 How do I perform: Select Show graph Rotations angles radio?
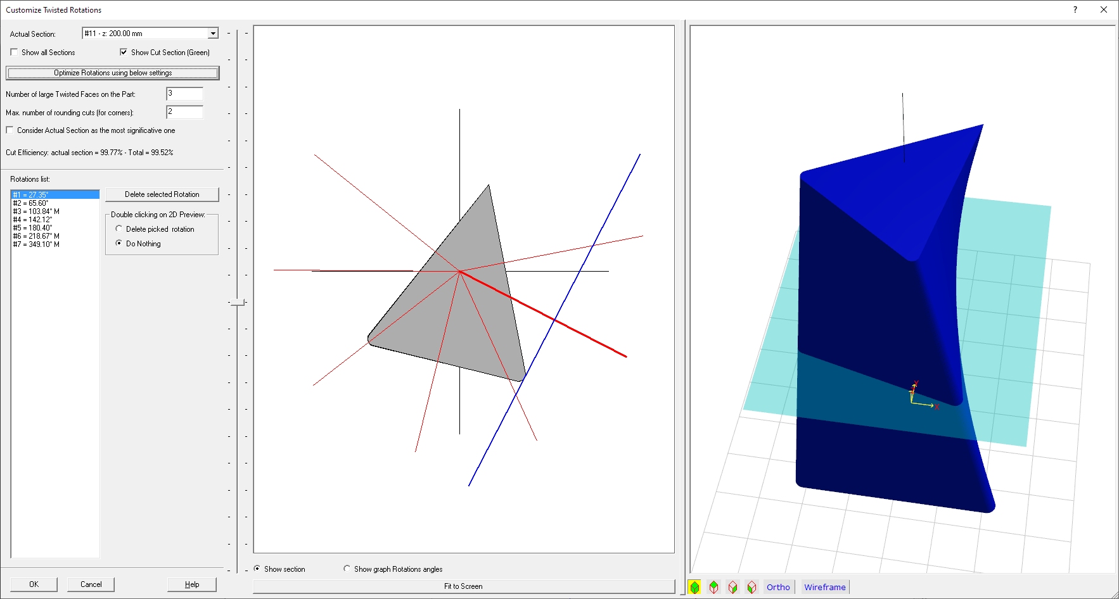pyautogui.click(x=347, y=569)
